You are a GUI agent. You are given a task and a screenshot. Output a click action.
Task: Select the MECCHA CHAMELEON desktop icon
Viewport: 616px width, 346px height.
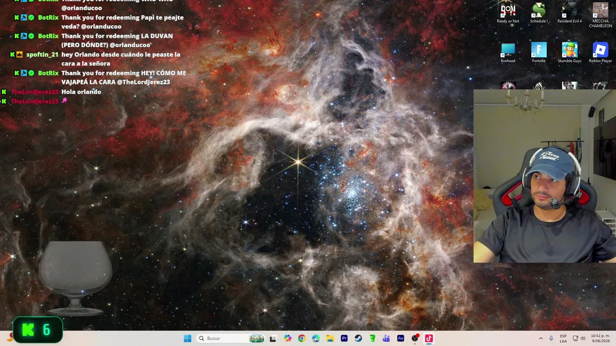[x=600, y=15]
